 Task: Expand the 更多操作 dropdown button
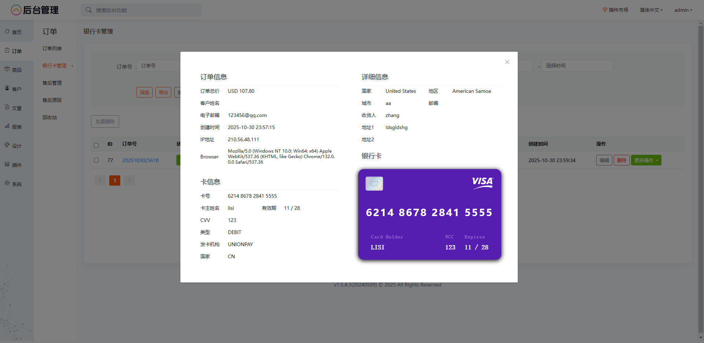[x=646, y=160]
